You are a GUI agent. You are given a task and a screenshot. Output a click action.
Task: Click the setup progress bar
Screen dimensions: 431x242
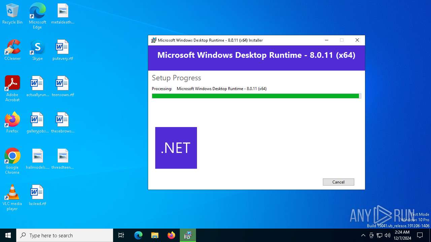[257, 96]
